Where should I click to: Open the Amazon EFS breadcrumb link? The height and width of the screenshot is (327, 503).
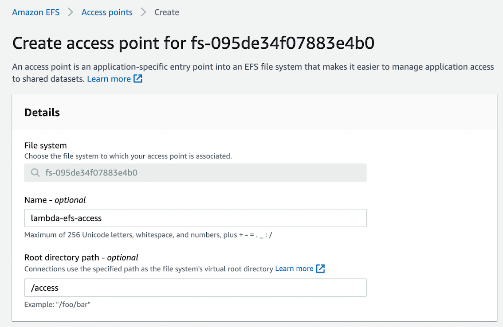(35, 12)
